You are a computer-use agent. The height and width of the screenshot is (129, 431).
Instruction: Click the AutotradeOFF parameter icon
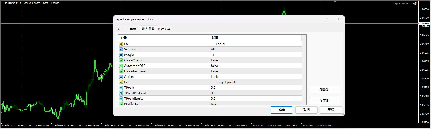point(121,66)
